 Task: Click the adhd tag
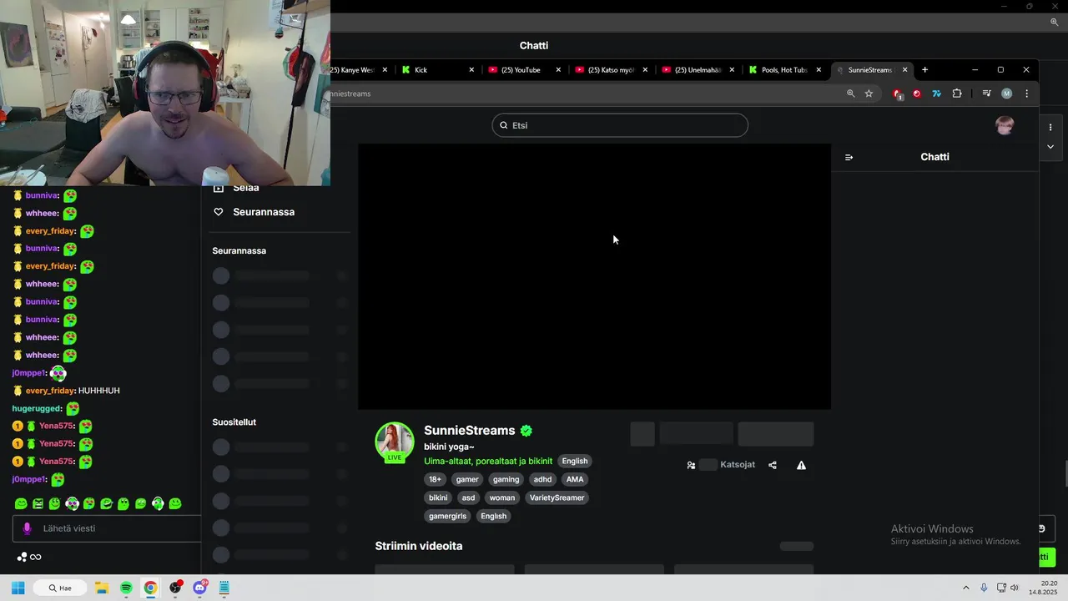pyautogui.click(x=543, y=480)
